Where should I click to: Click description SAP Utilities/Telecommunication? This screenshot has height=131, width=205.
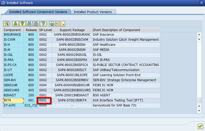pos(126,70)
